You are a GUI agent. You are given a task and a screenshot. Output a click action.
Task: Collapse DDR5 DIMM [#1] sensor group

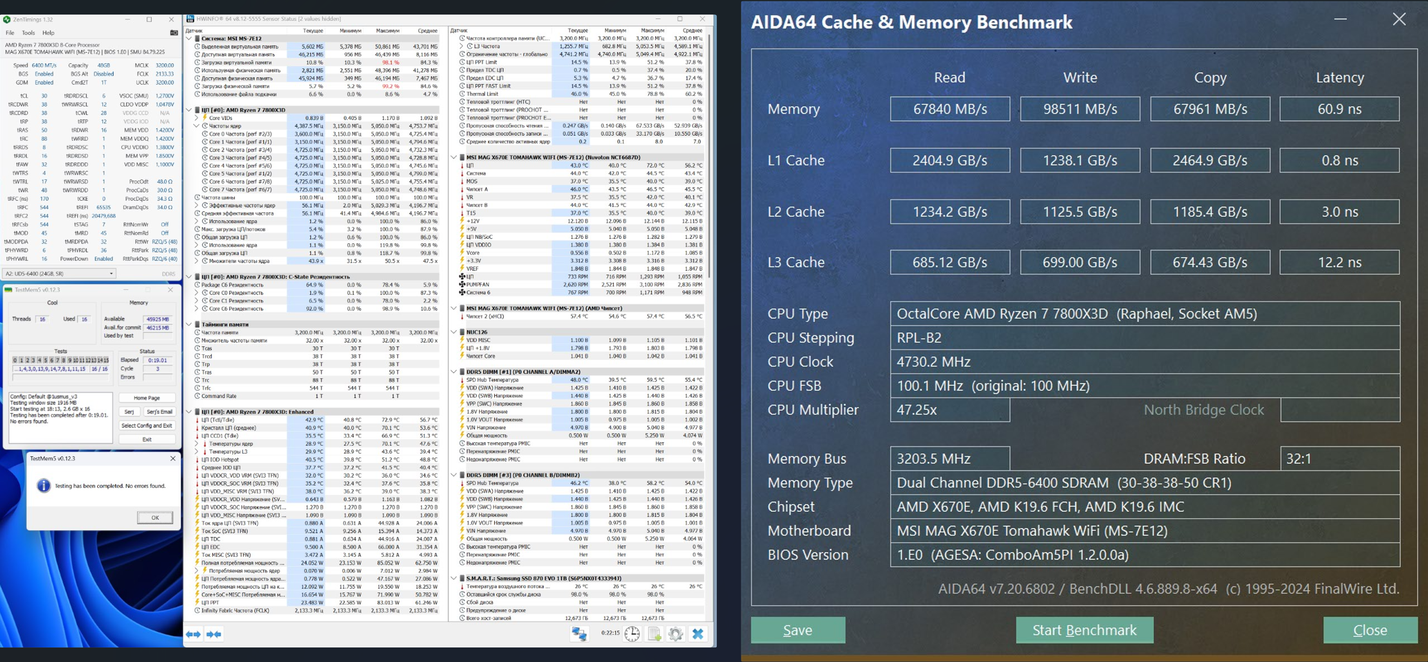click(x=453, y=371)
